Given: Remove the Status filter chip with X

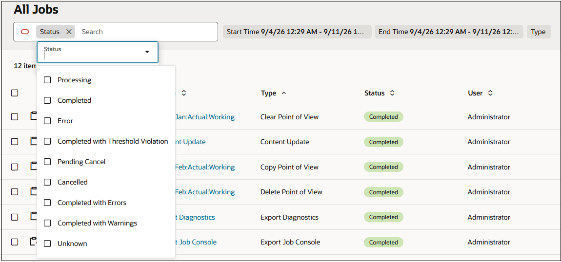Looking at the screenshot, I should [69, 32].
